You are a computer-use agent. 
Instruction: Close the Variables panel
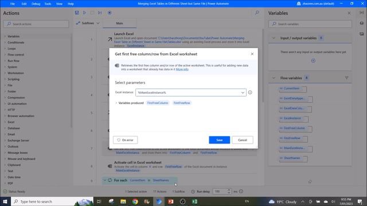pos(349,13)
